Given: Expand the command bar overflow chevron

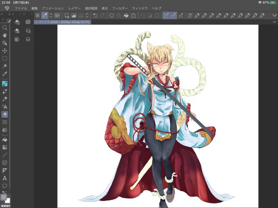Looking at the screenshot, I should [274, 15].
